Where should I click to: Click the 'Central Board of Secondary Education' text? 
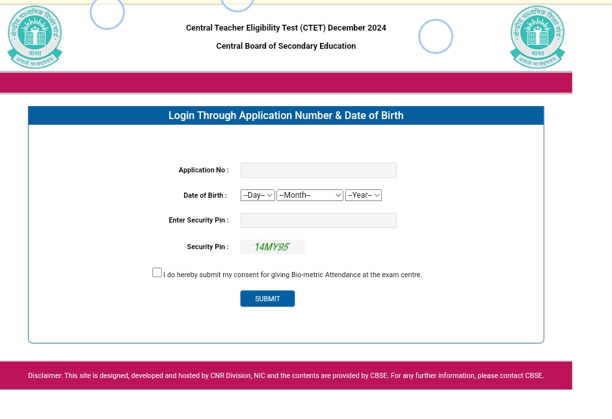[286, 46]
